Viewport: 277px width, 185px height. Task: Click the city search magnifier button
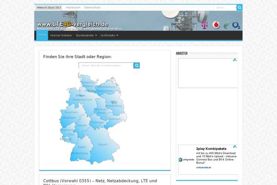point(137,66)
